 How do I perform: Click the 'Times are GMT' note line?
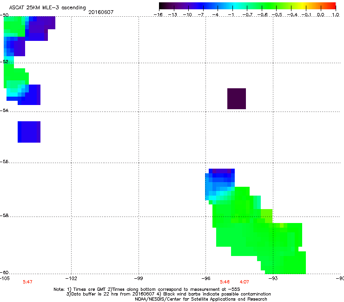click(147, 289)
